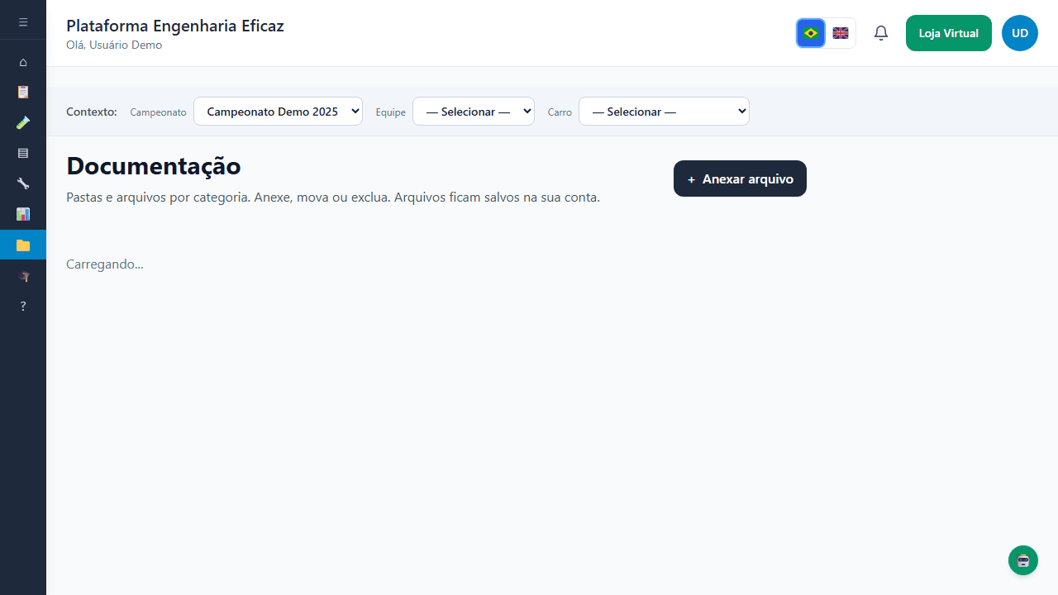Switch language to English with UK flag
Image resolution: width=1058 pixels, height=595 pixels.
pos(841,33)
